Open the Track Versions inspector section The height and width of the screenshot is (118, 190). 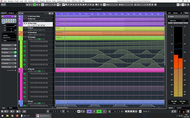(x=8, y=45)
